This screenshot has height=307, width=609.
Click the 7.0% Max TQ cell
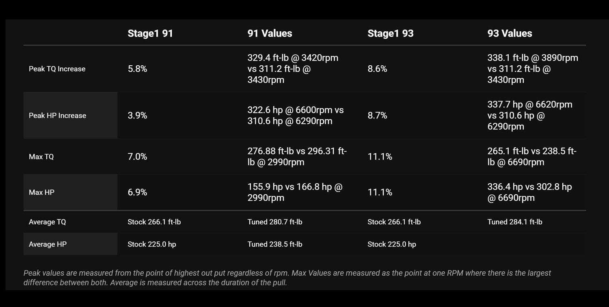[137, 157]
